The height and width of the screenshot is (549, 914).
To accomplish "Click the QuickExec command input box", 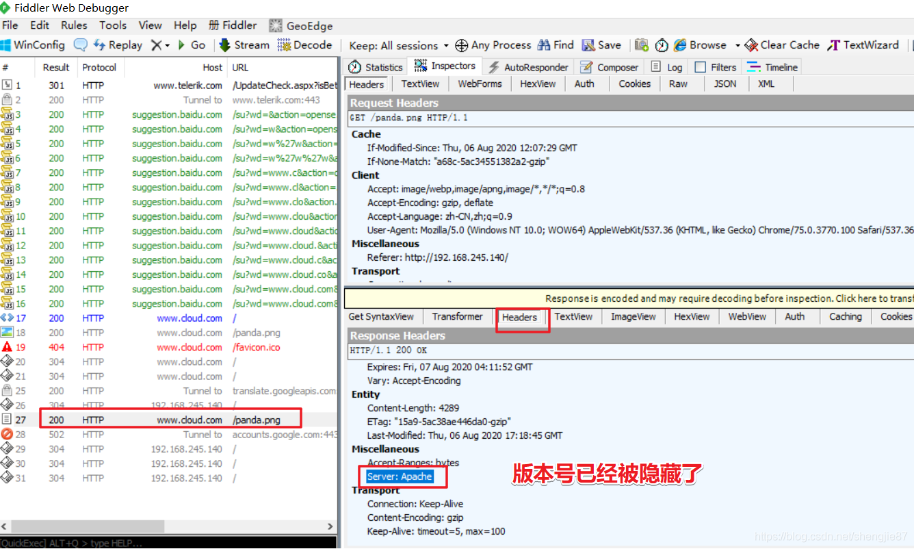I will (x=168, y=543).
